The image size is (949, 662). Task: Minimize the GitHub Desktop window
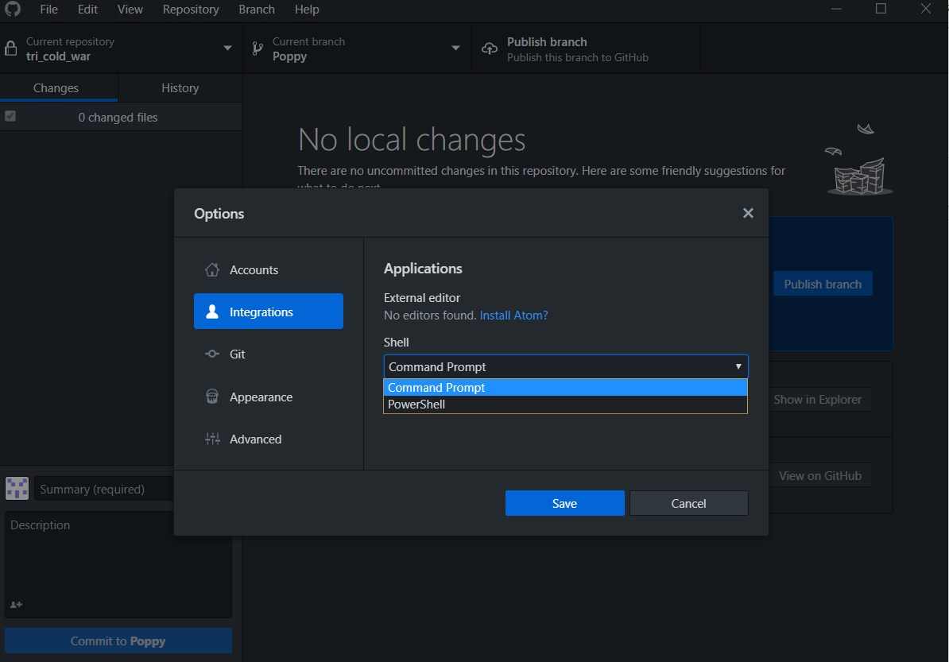(x=836, y=9)
